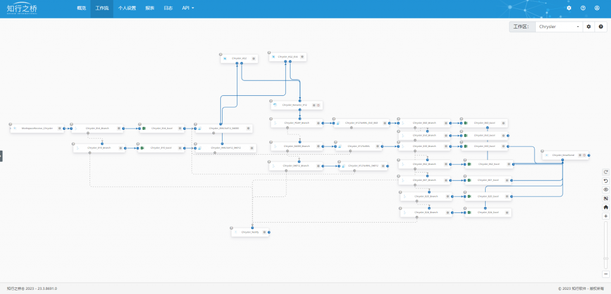Reset the canvas view with the home icon
The image size is (611, 294).
[606, 207]
